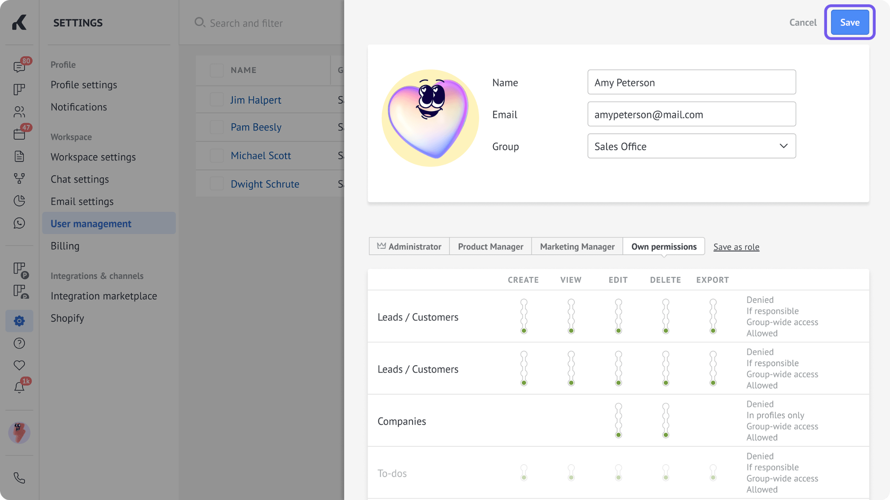Open the pipeline board icon with camera badge

pyautogui.click(x=20, y=292)
